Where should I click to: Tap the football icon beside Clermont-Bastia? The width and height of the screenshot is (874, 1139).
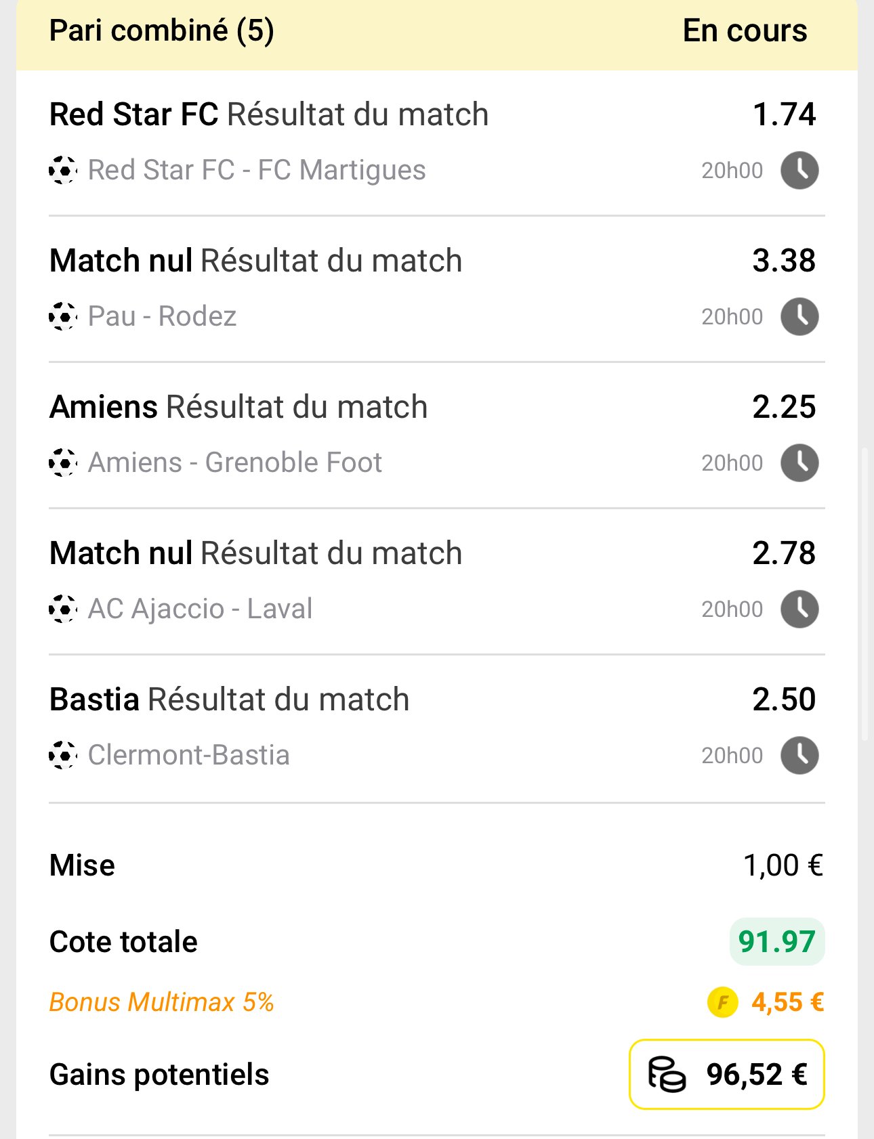(63, 755)
